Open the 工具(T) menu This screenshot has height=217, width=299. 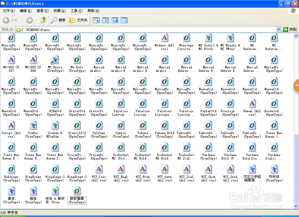77,11
